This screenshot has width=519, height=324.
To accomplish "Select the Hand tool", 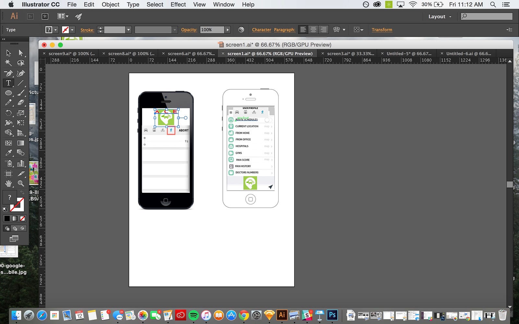I will (x=8, y=183).
